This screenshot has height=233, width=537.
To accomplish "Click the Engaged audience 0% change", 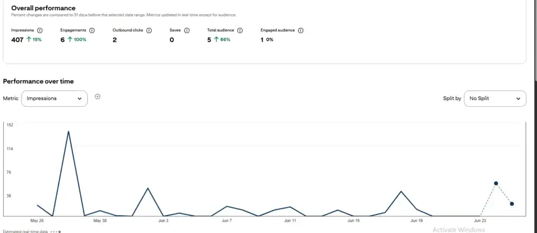I will click(270, 40).
